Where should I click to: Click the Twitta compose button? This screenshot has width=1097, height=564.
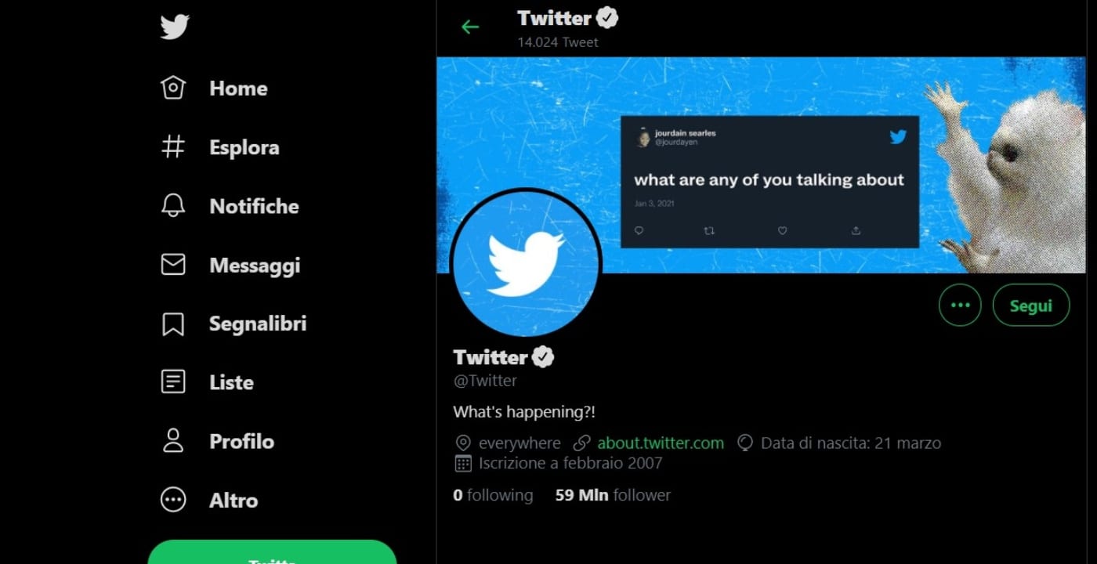click(x=272, y=558)
